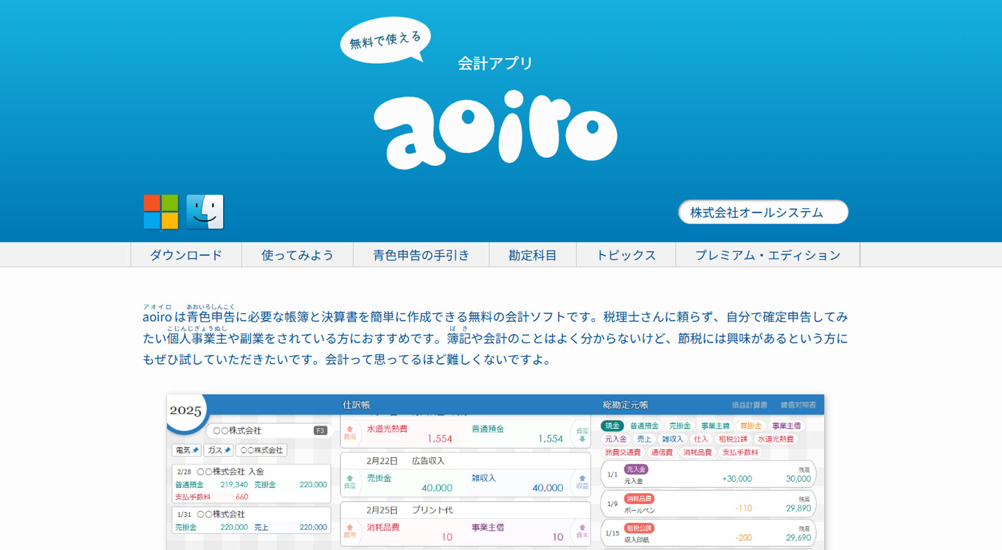Open the プレミアム・エディション menu item
Screen dimensions: 1002x550
click(768, 255)
